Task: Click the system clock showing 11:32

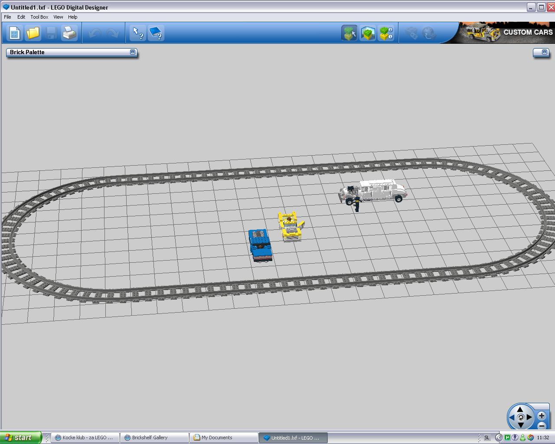Action: click(x=543, y=437)
